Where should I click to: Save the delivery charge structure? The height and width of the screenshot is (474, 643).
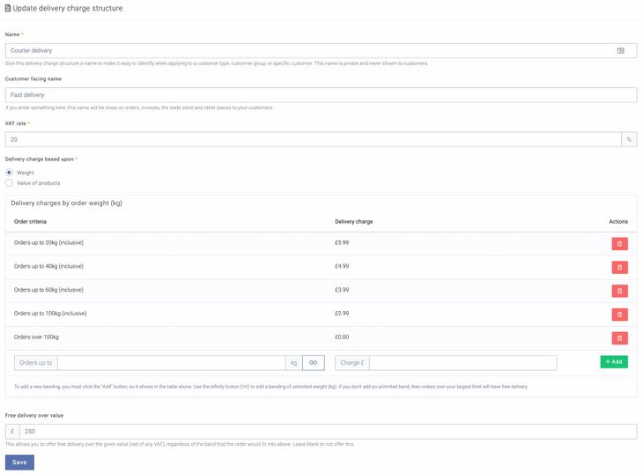[x=19, y=463]
